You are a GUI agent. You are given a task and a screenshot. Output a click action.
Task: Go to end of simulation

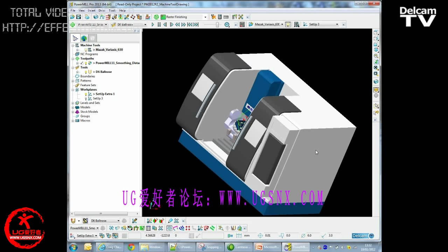[x=196, y=24]
